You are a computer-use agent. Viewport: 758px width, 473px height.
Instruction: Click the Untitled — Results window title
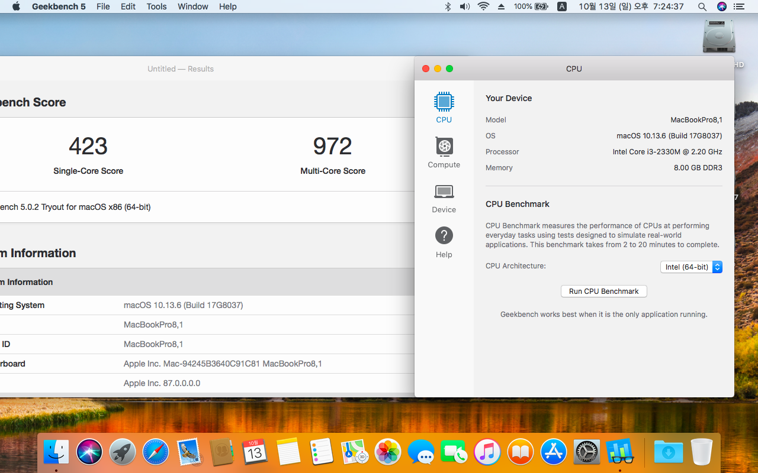[x=181, y=69]
